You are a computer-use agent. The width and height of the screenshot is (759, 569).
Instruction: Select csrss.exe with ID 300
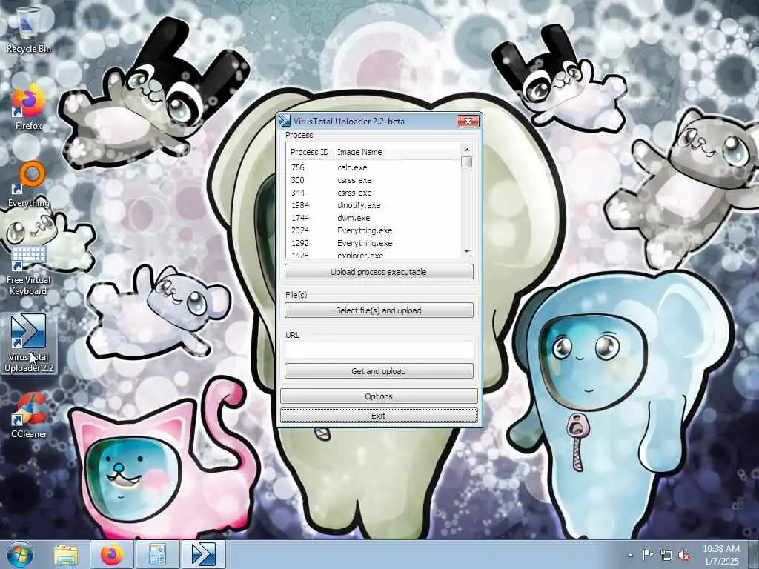tap(374, 180)
